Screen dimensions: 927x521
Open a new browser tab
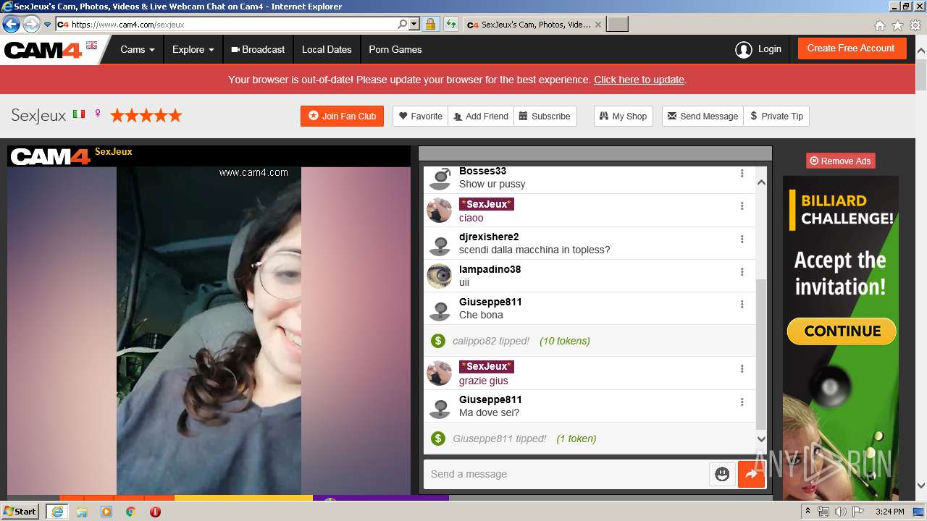click(617, 25)
